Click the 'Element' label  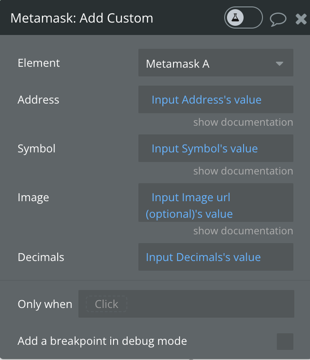click(x=39, y=63)
